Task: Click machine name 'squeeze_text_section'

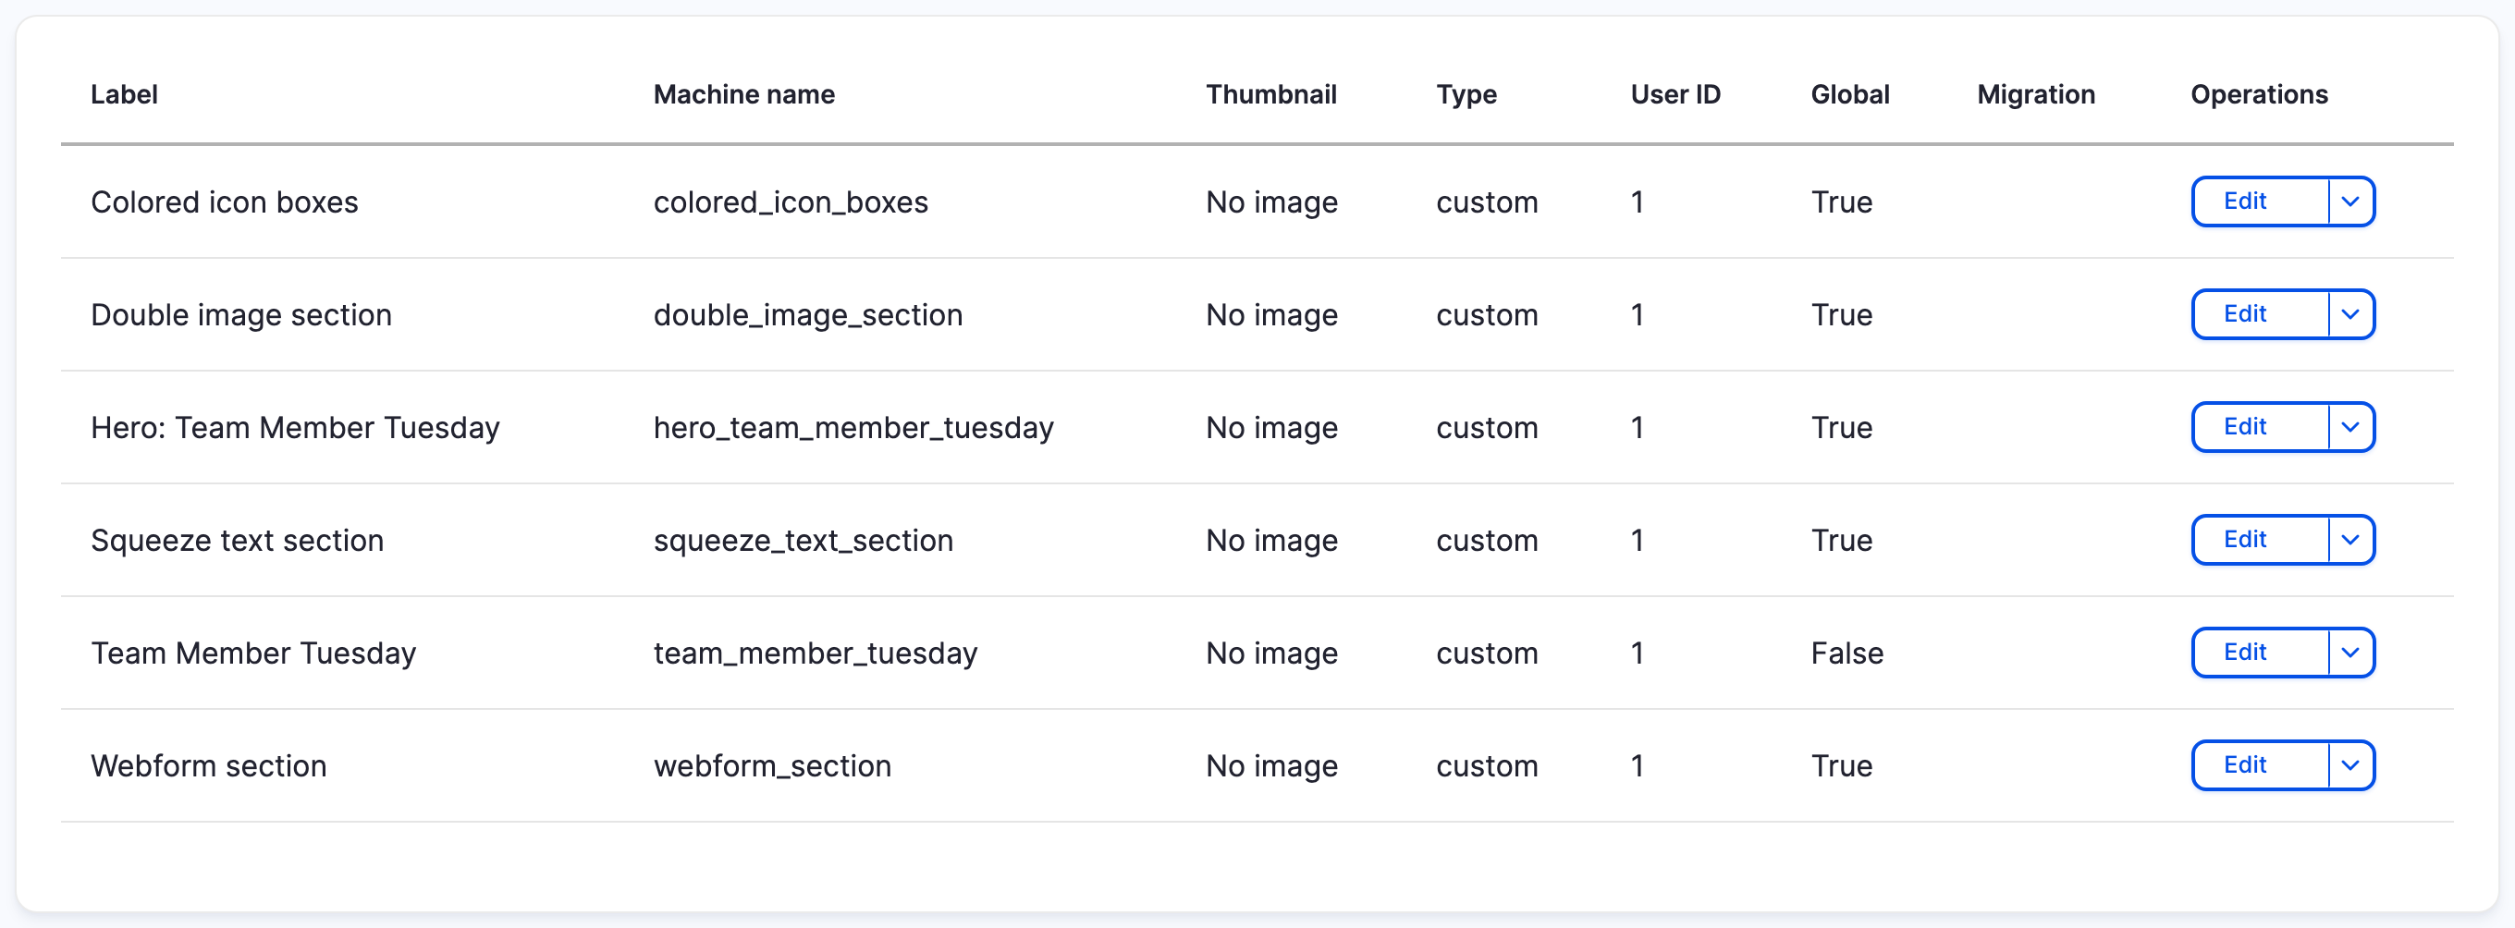Action: point(804,540)
